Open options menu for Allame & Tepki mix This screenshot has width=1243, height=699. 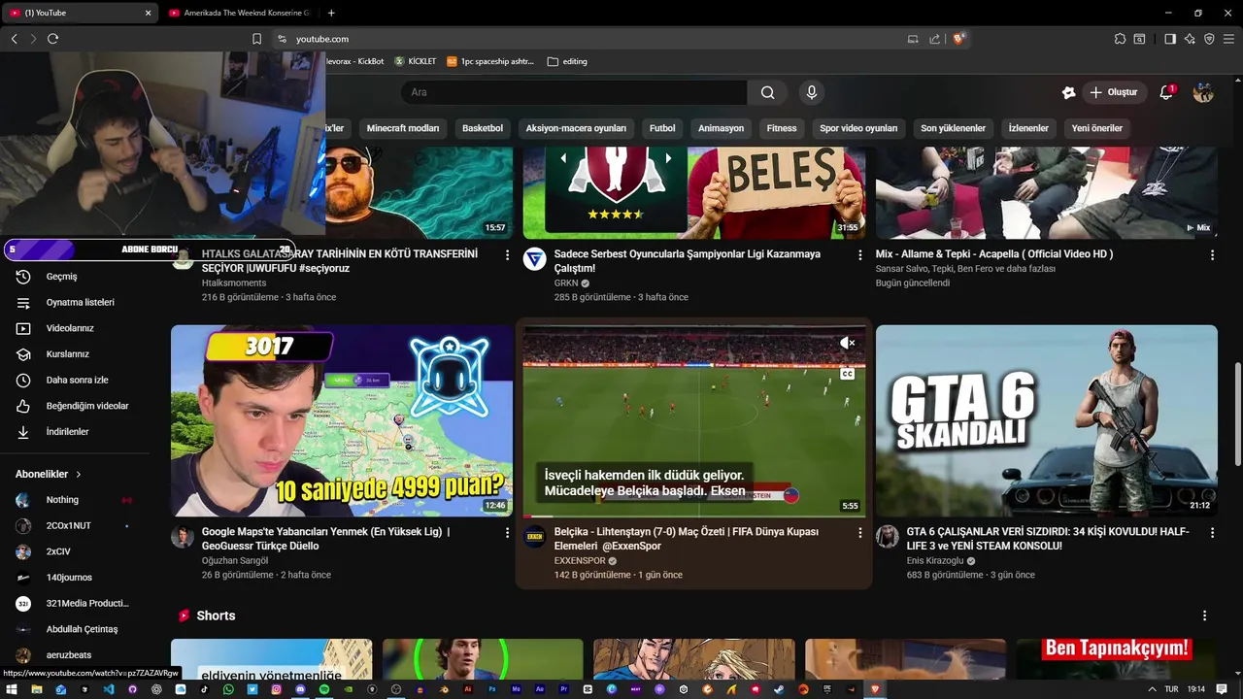(x=1212, y=255)
